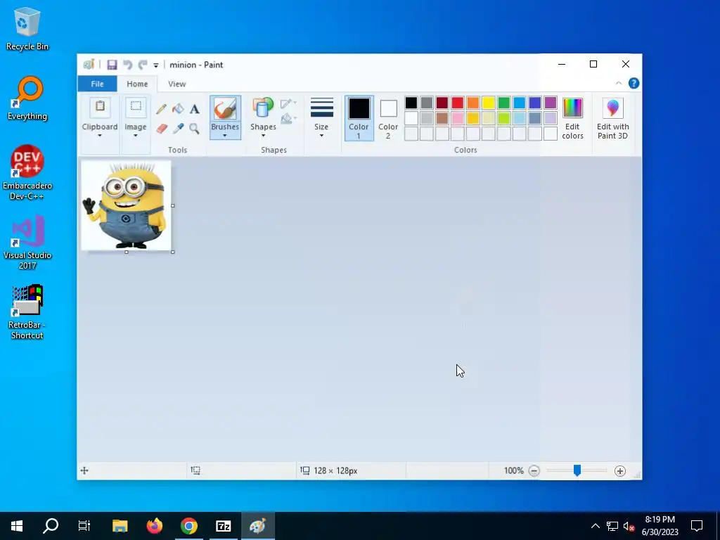Open the shape Outline dropdown
Screen dimensions: 720x540
pos(288,103)
